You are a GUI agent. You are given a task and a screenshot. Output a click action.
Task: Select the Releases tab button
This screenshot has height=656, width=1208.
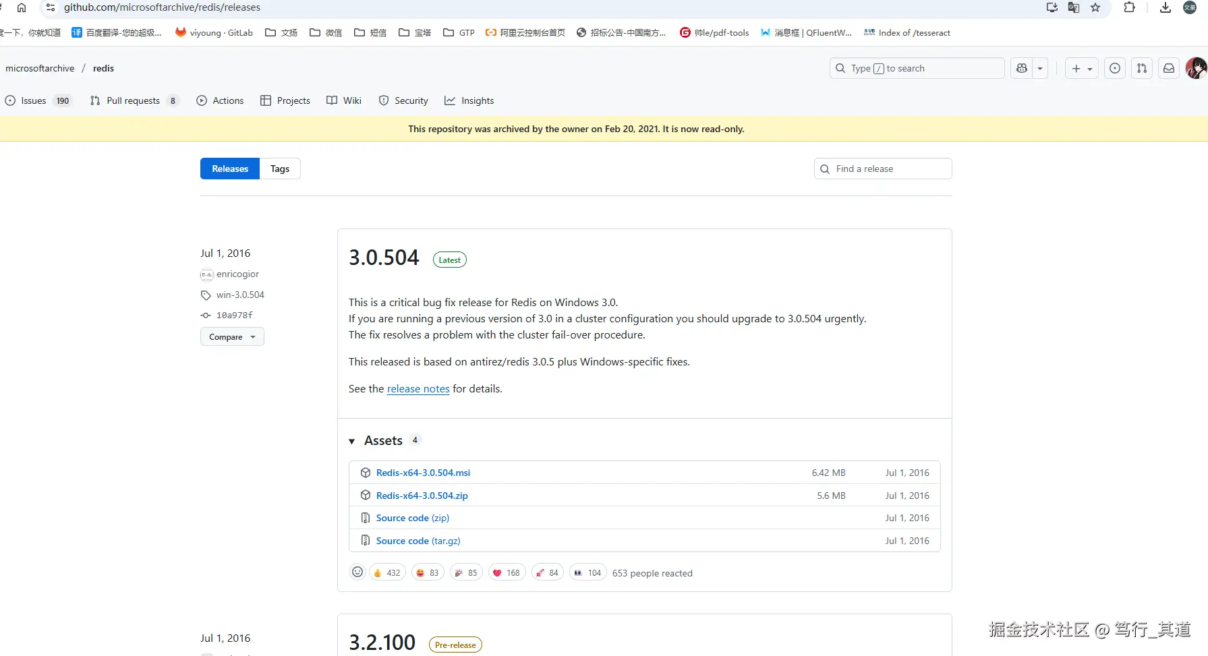click(x=230, y=169)
